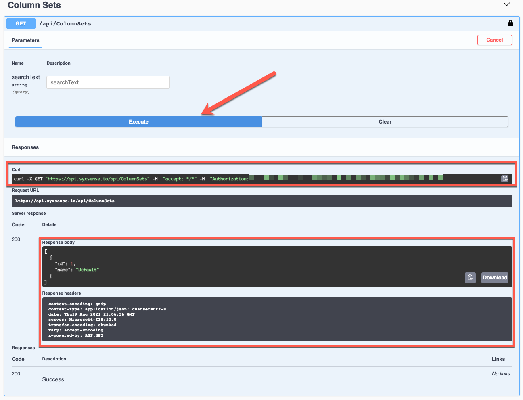Click the Cancel button
The width and height of the screenshot is (523, 400).
(x=494, y=40)
